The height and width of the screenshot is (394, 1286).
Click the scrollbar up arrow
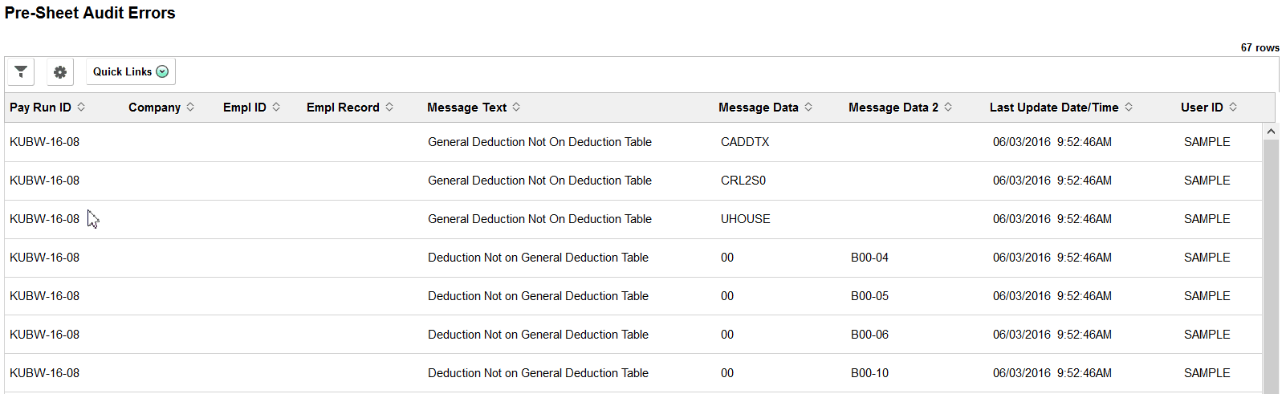point(1271,131)
